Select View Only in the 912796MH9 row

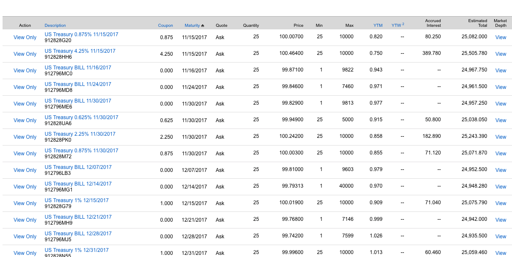point(25,220)
